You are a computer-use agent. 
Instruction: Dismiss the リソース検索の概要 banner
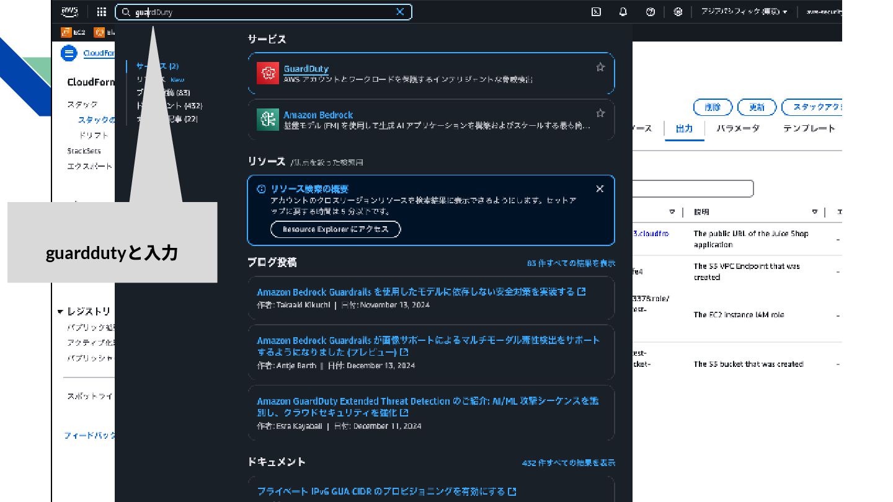pyautogui.click(x=600, y=189)
